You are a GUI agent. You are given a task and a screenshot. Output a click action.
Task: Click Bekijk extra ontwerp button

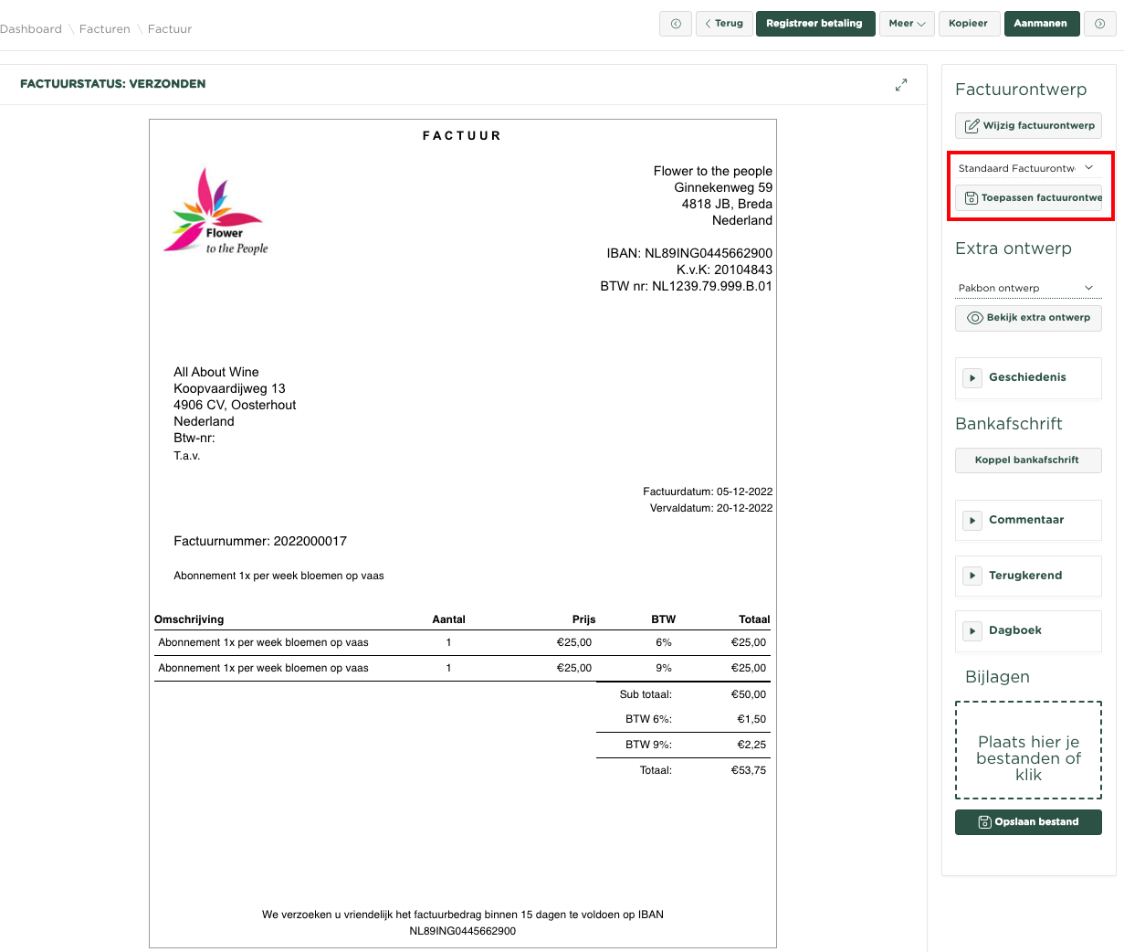[x=1028, y=318]
